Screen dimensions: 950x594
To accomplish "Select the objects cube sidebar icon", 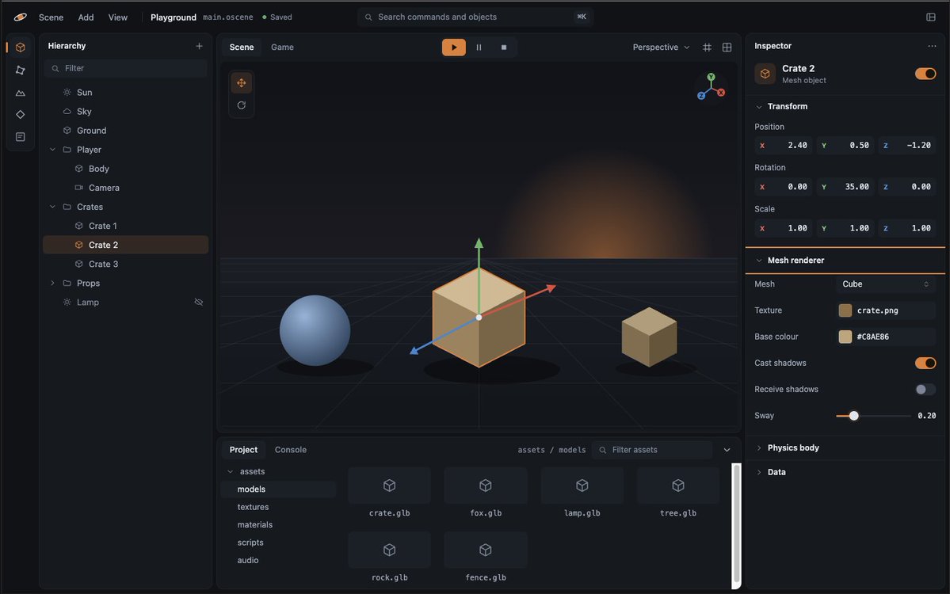I will click(x=20, y=48).
